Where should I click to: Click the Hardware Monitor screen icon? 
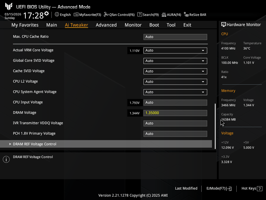(224, 25)
